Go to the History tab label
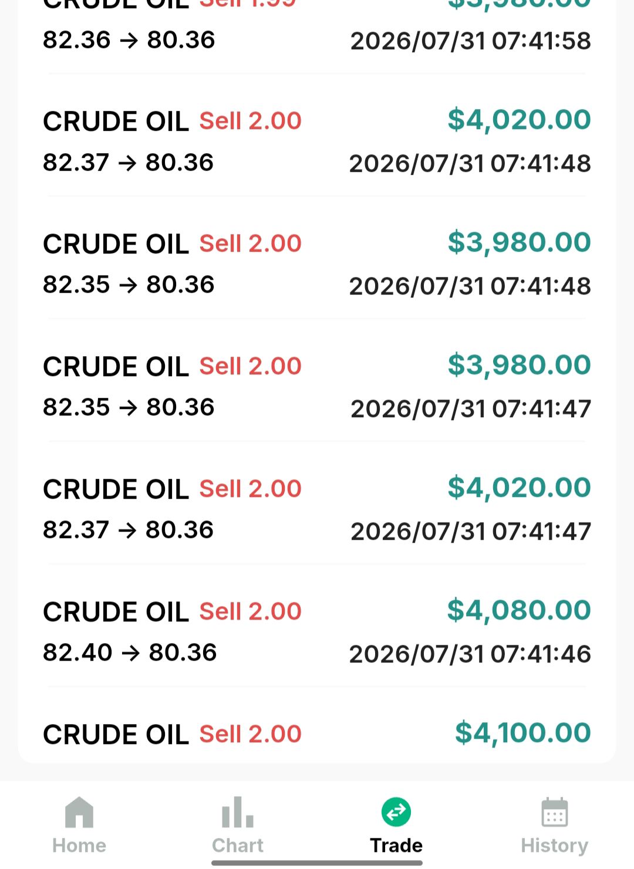Screen dimensions: 634x869 point(554,846)
